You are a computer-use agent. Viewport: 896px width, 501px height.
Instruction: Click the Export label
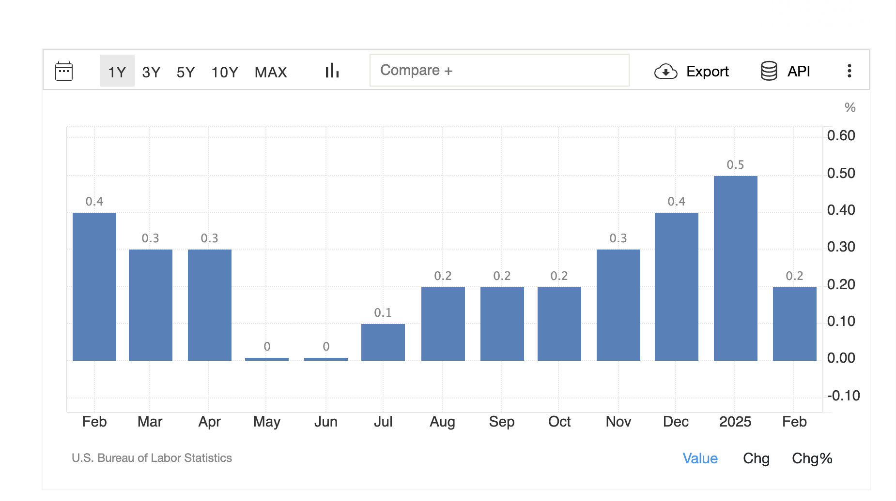click(x=708, y=72)
